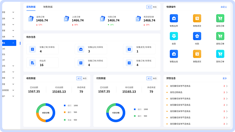Open the 待出库 card showing 16
Screen dimensions: 235x132
tap(42, 63)
